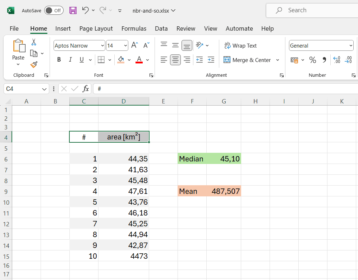Select the Mean value cell 487,507

[x=224, y=191]
